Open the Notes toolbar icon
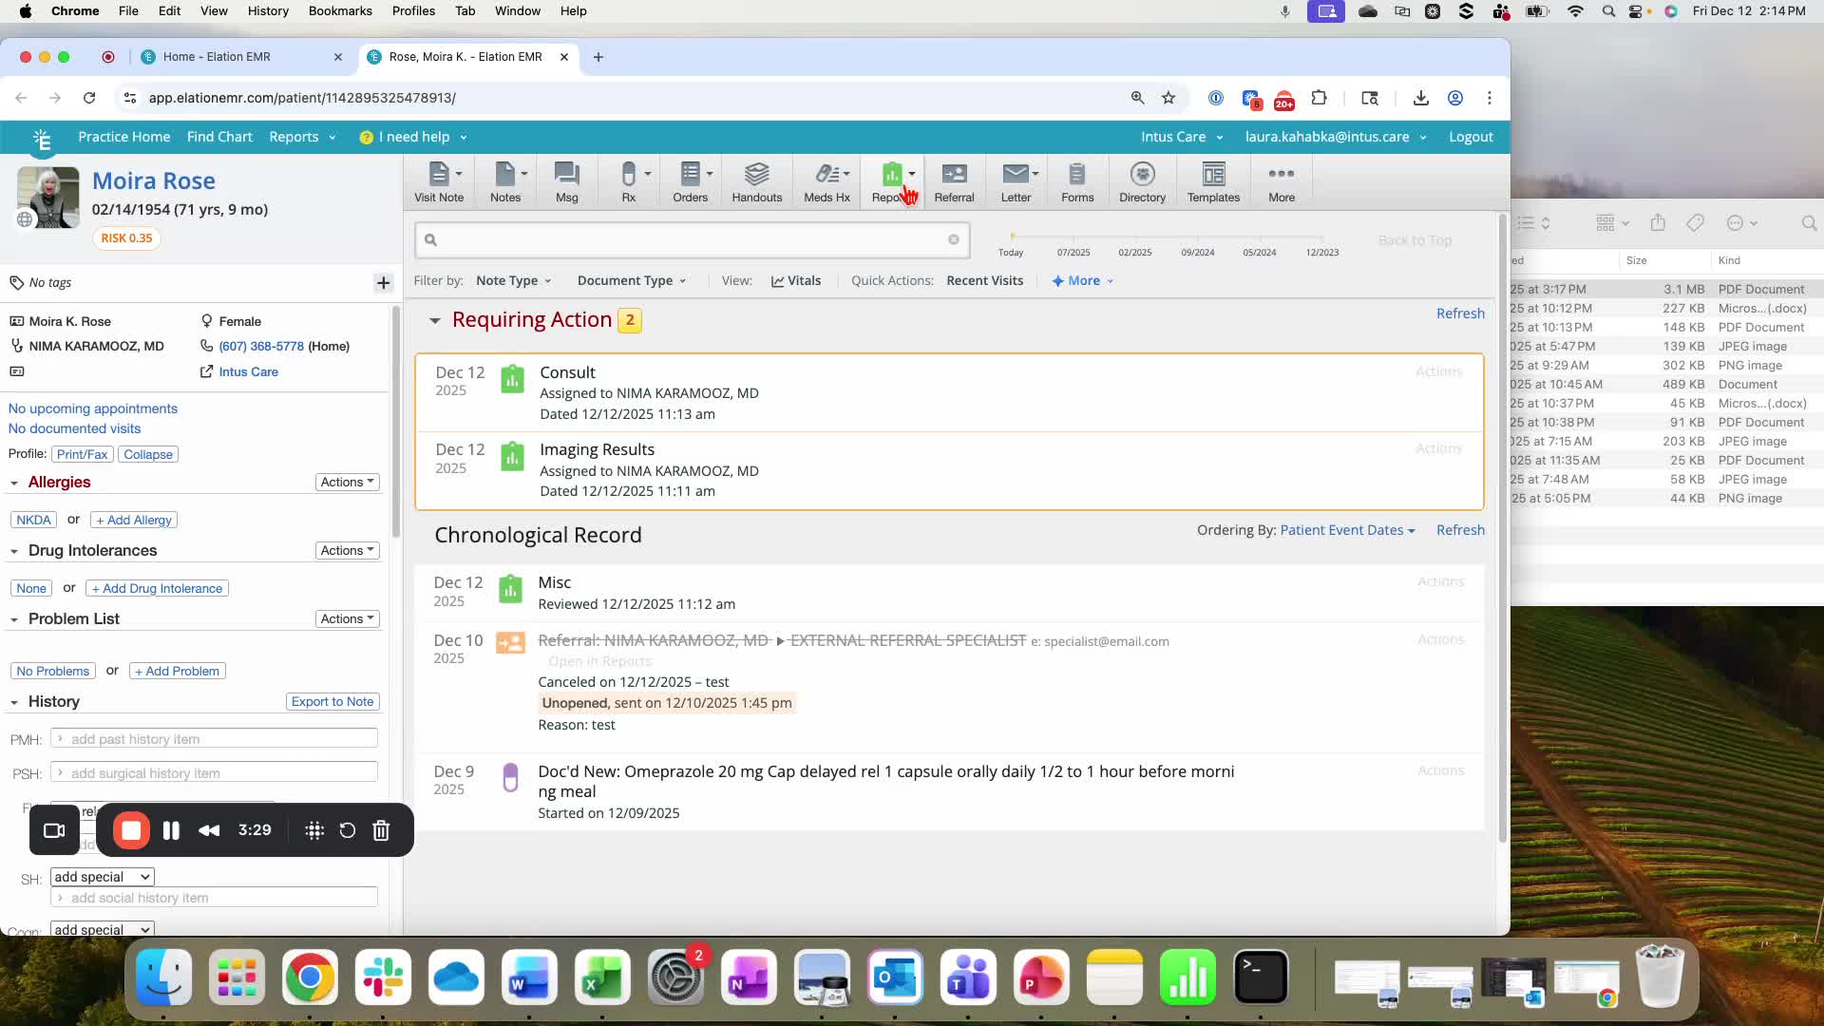This screenshot has height=1026, width=1824. pyautogui.click(x=505, y=181)
